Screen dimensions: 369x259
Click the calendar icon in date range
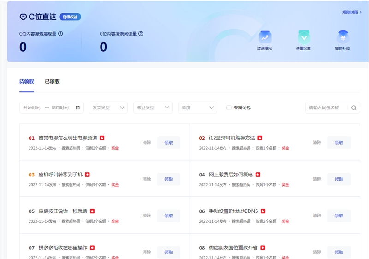77,108
